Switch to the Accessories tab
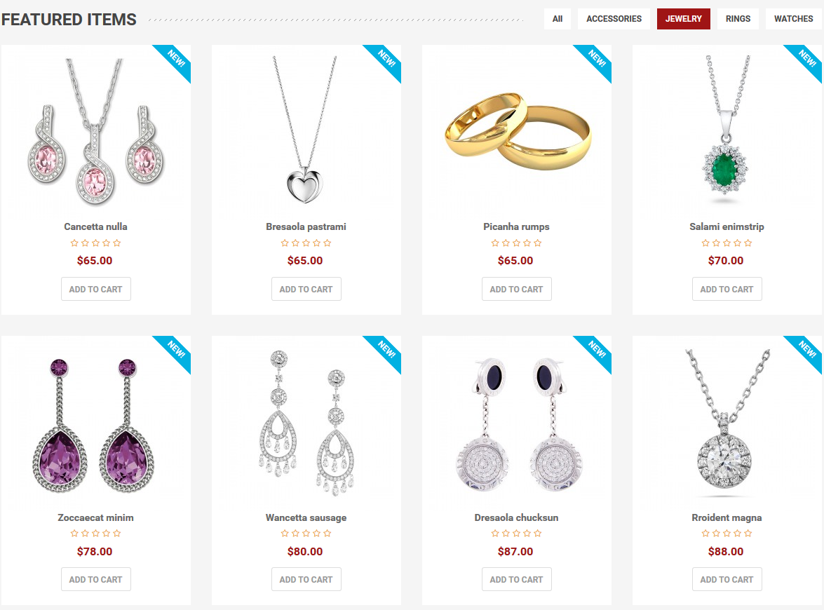 (x=614, y=19)
